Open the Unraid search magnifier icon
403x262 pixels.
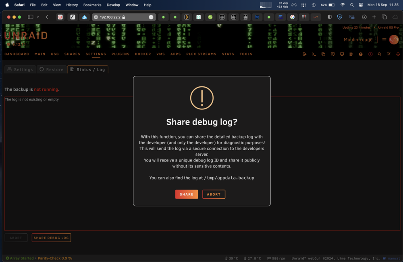point(379,54)
